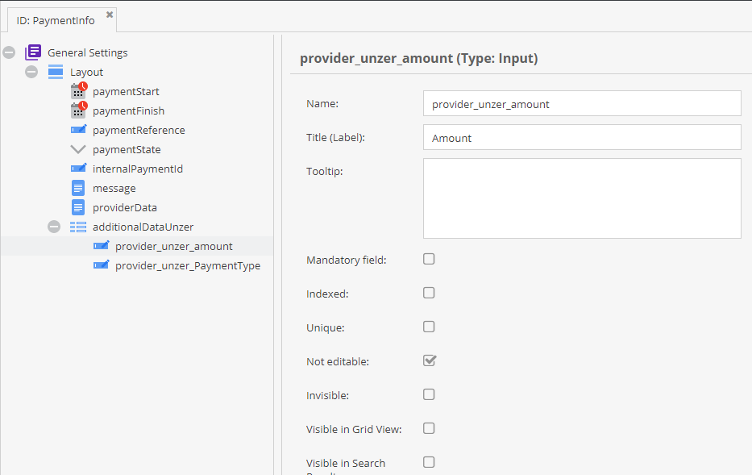Viewport: 752px width, 475px height.
Task: Click inside the Tooltip text area
Action: coord(582,198)
